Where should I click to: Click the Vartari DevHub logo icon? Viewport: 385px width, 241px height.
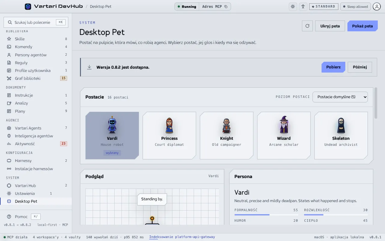(x=28, y=6)
